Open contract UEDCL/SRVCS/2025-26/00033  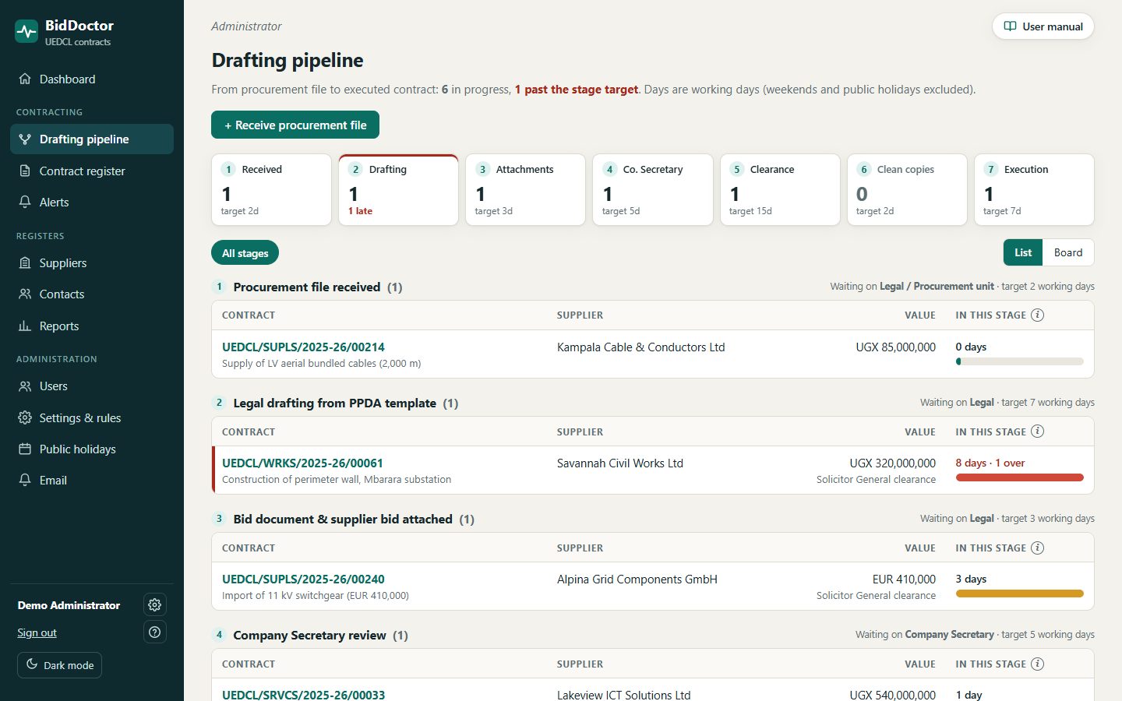303,694
